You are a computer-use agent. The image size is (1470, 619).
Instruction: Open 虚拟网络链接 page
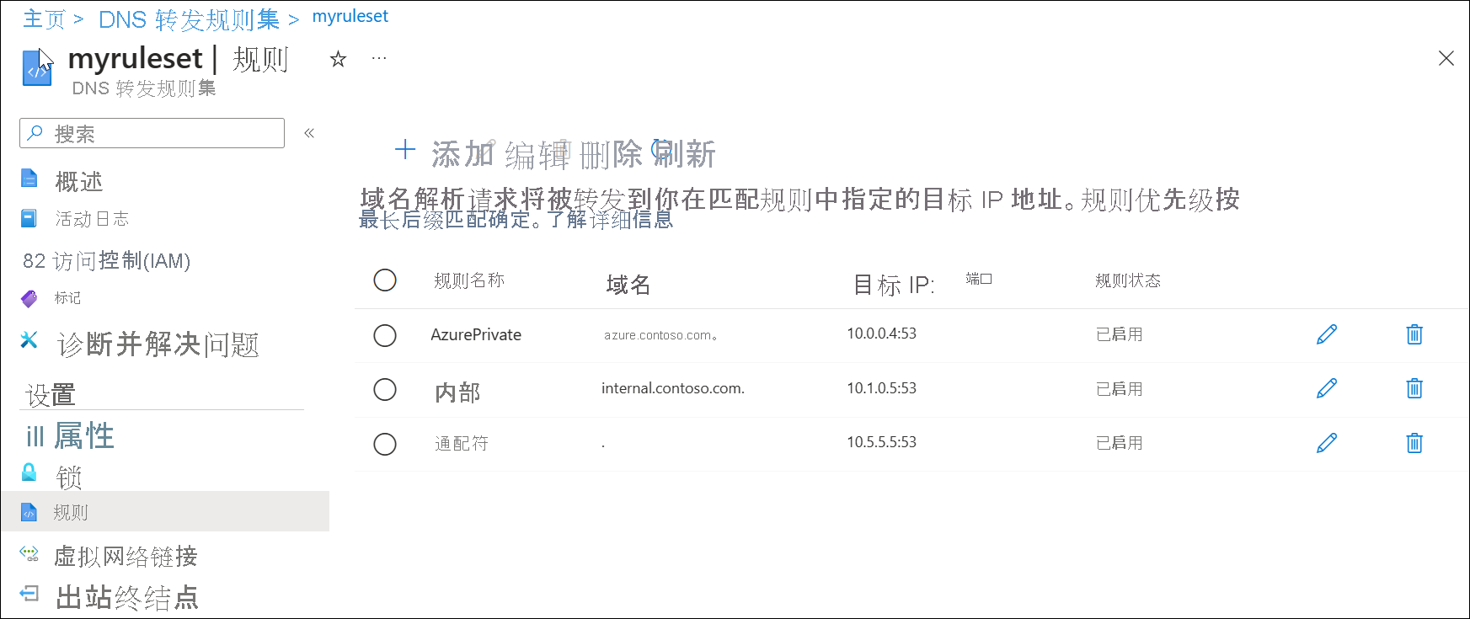[126, 556]
